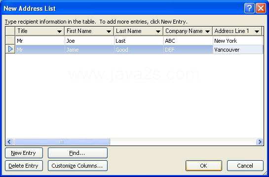Click the horizontal scrollbar right arrow
Viewport: 269px width, 177px height.
[x=260, y=142]
